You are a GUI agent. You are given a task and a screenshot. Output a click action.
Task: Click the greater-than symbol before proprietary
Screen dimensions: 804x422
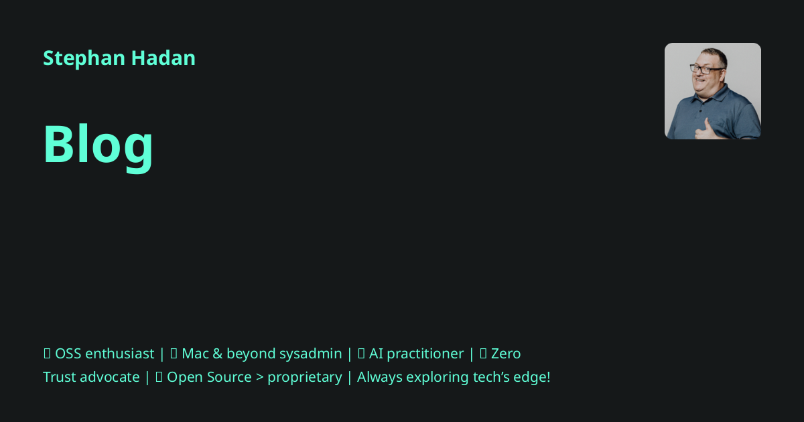259,378
